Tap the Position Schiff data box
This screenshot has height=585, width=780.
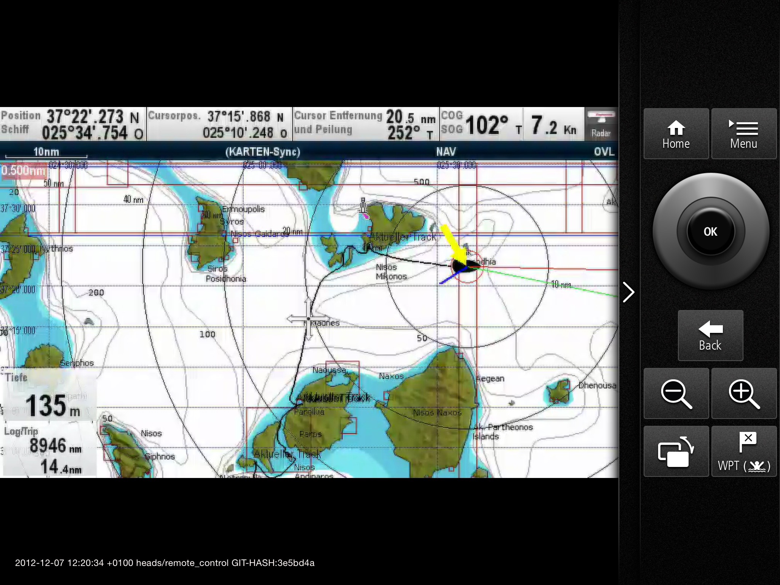73,124
